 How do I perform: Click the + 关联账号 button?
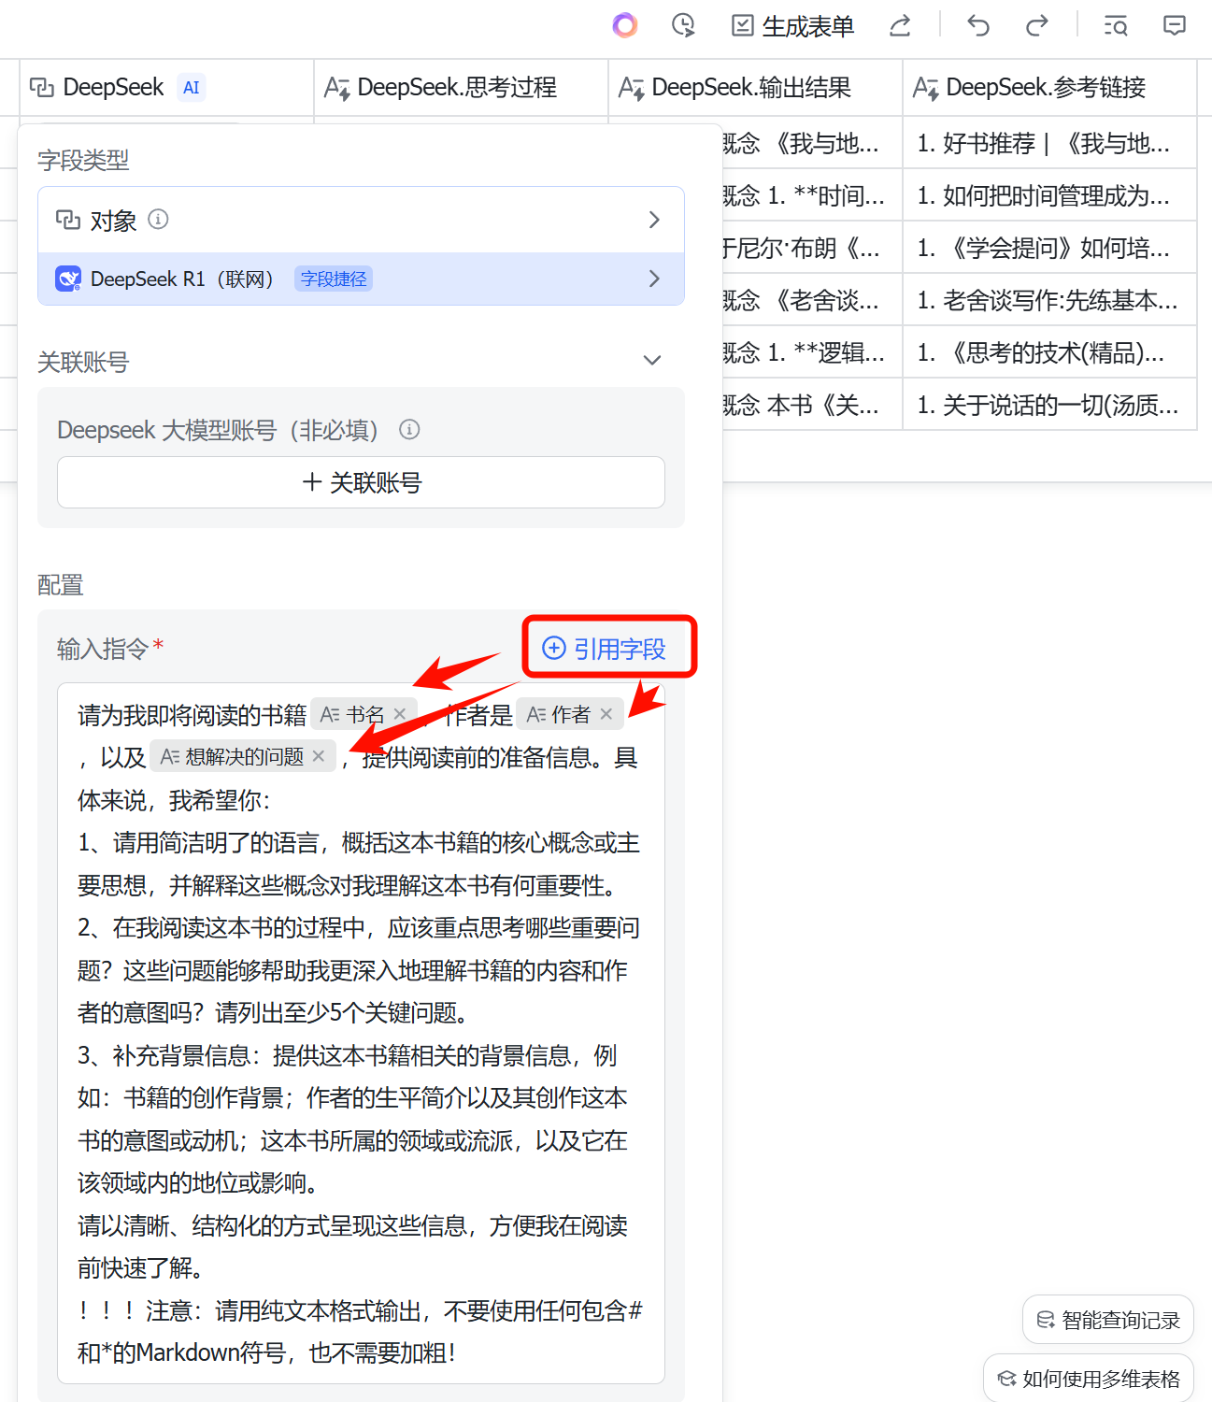click(x=361, y=482)
